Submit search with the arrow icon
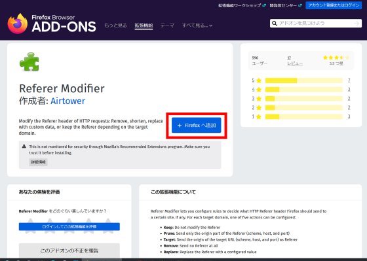 [x=357, y=24]
